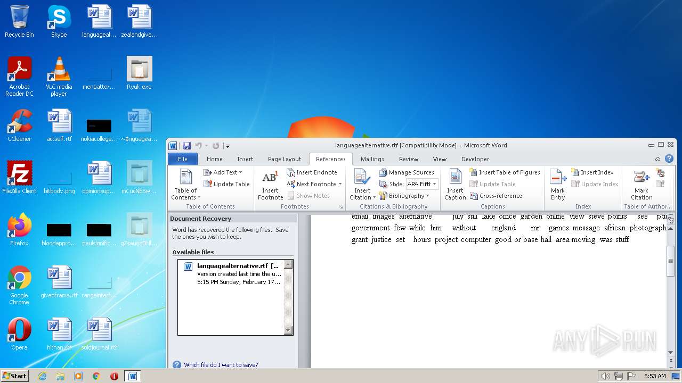This screenshot has width=682, height=383.
Task: Click Insert Table of Figures
Action: pos(505,172)
